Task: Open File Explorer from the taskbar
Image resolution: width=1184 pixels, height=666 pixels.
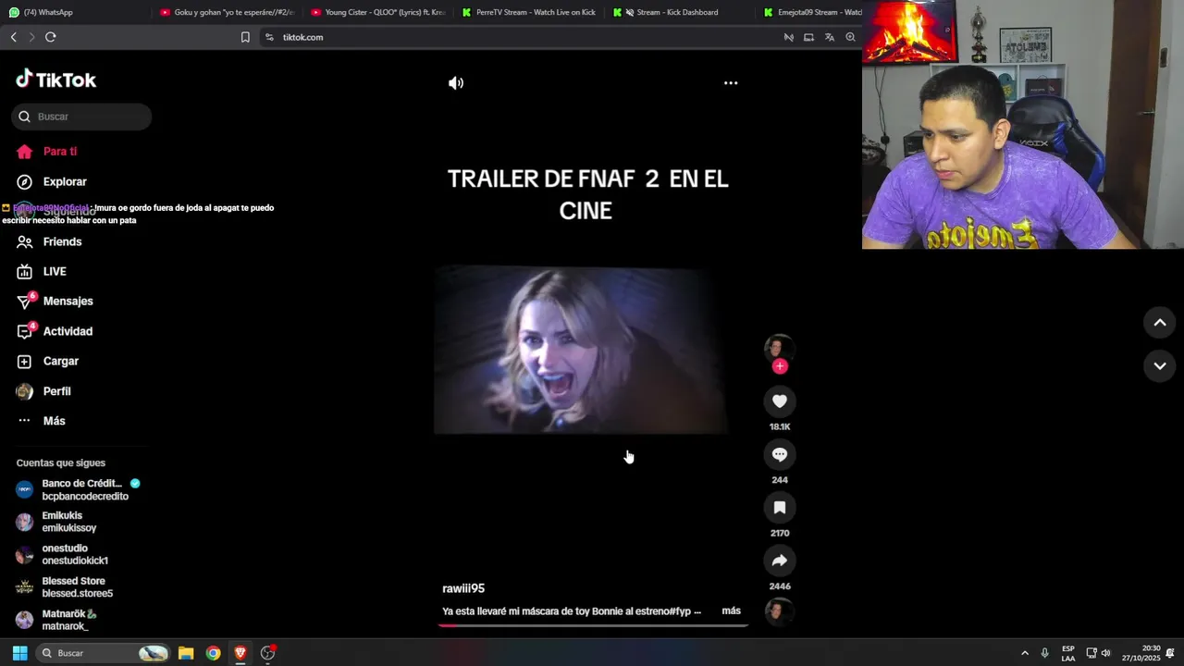Action: coord(186,653)
